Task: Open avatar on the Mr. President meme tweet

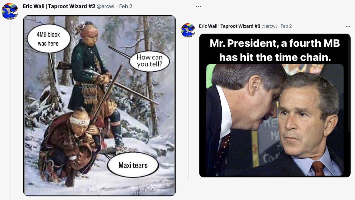Action: tap(188, 30)
